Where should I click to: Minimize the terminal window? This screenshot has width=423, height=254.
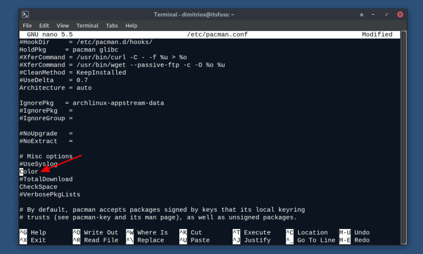click(374, 14)
